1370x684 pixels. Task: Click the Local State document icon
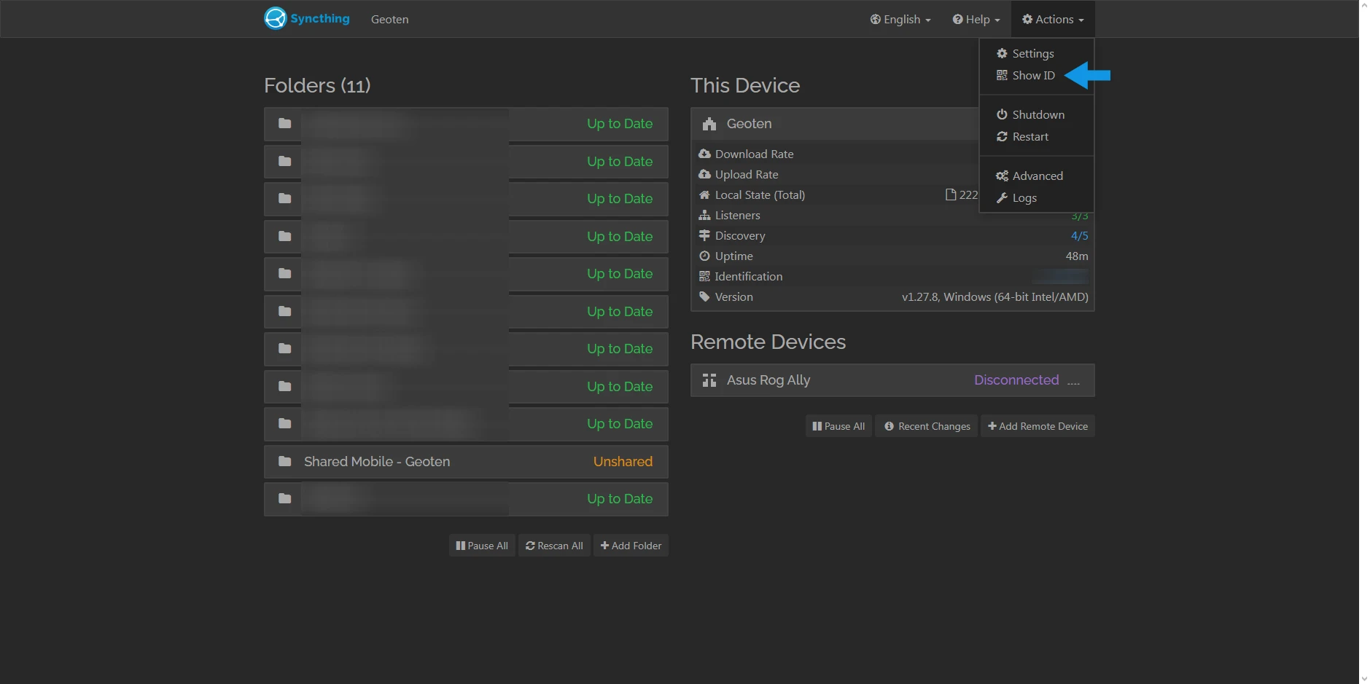pyautogui.click(x=949, y=194)
